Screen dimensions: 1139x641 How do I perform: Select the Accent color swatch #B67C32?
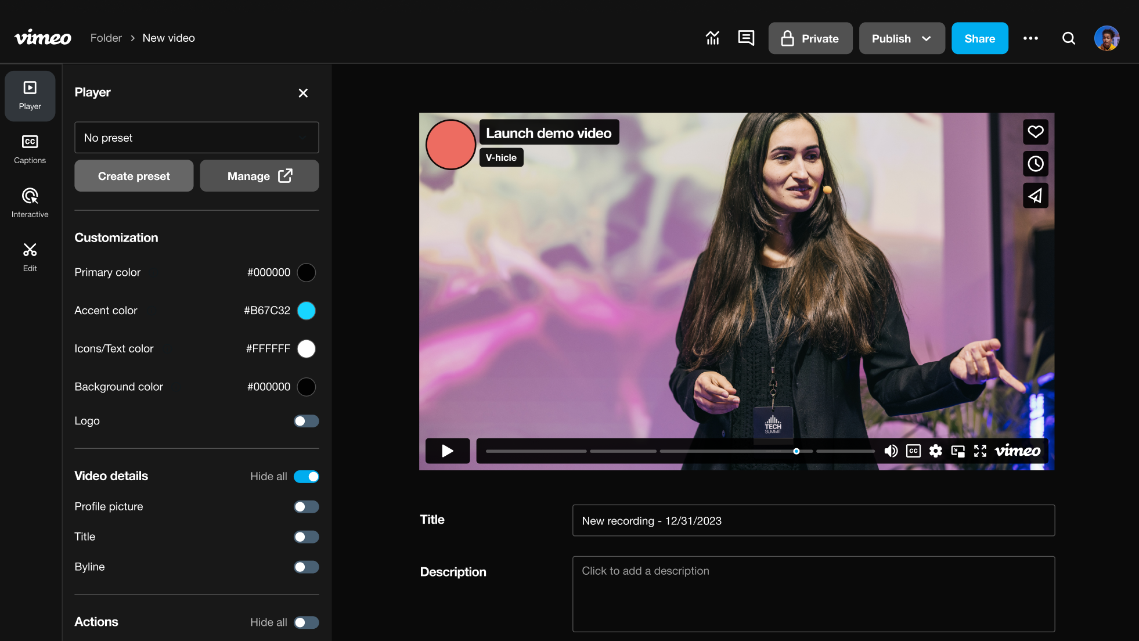click(x=307, y=311)
